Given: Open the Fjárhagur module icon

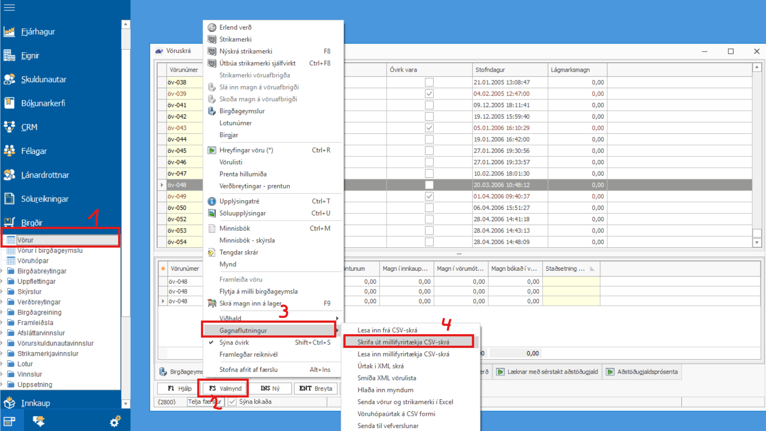Looking at the screenshot, I should pos(9,31).
